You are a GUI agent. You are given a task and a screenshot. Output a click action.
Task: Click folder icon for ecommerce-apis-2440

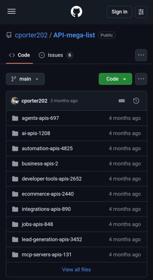point(15,194)
